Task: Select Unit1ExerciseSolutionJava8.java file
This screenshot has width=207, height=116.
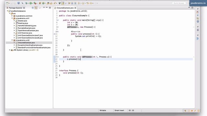Action: pos(30,38)
